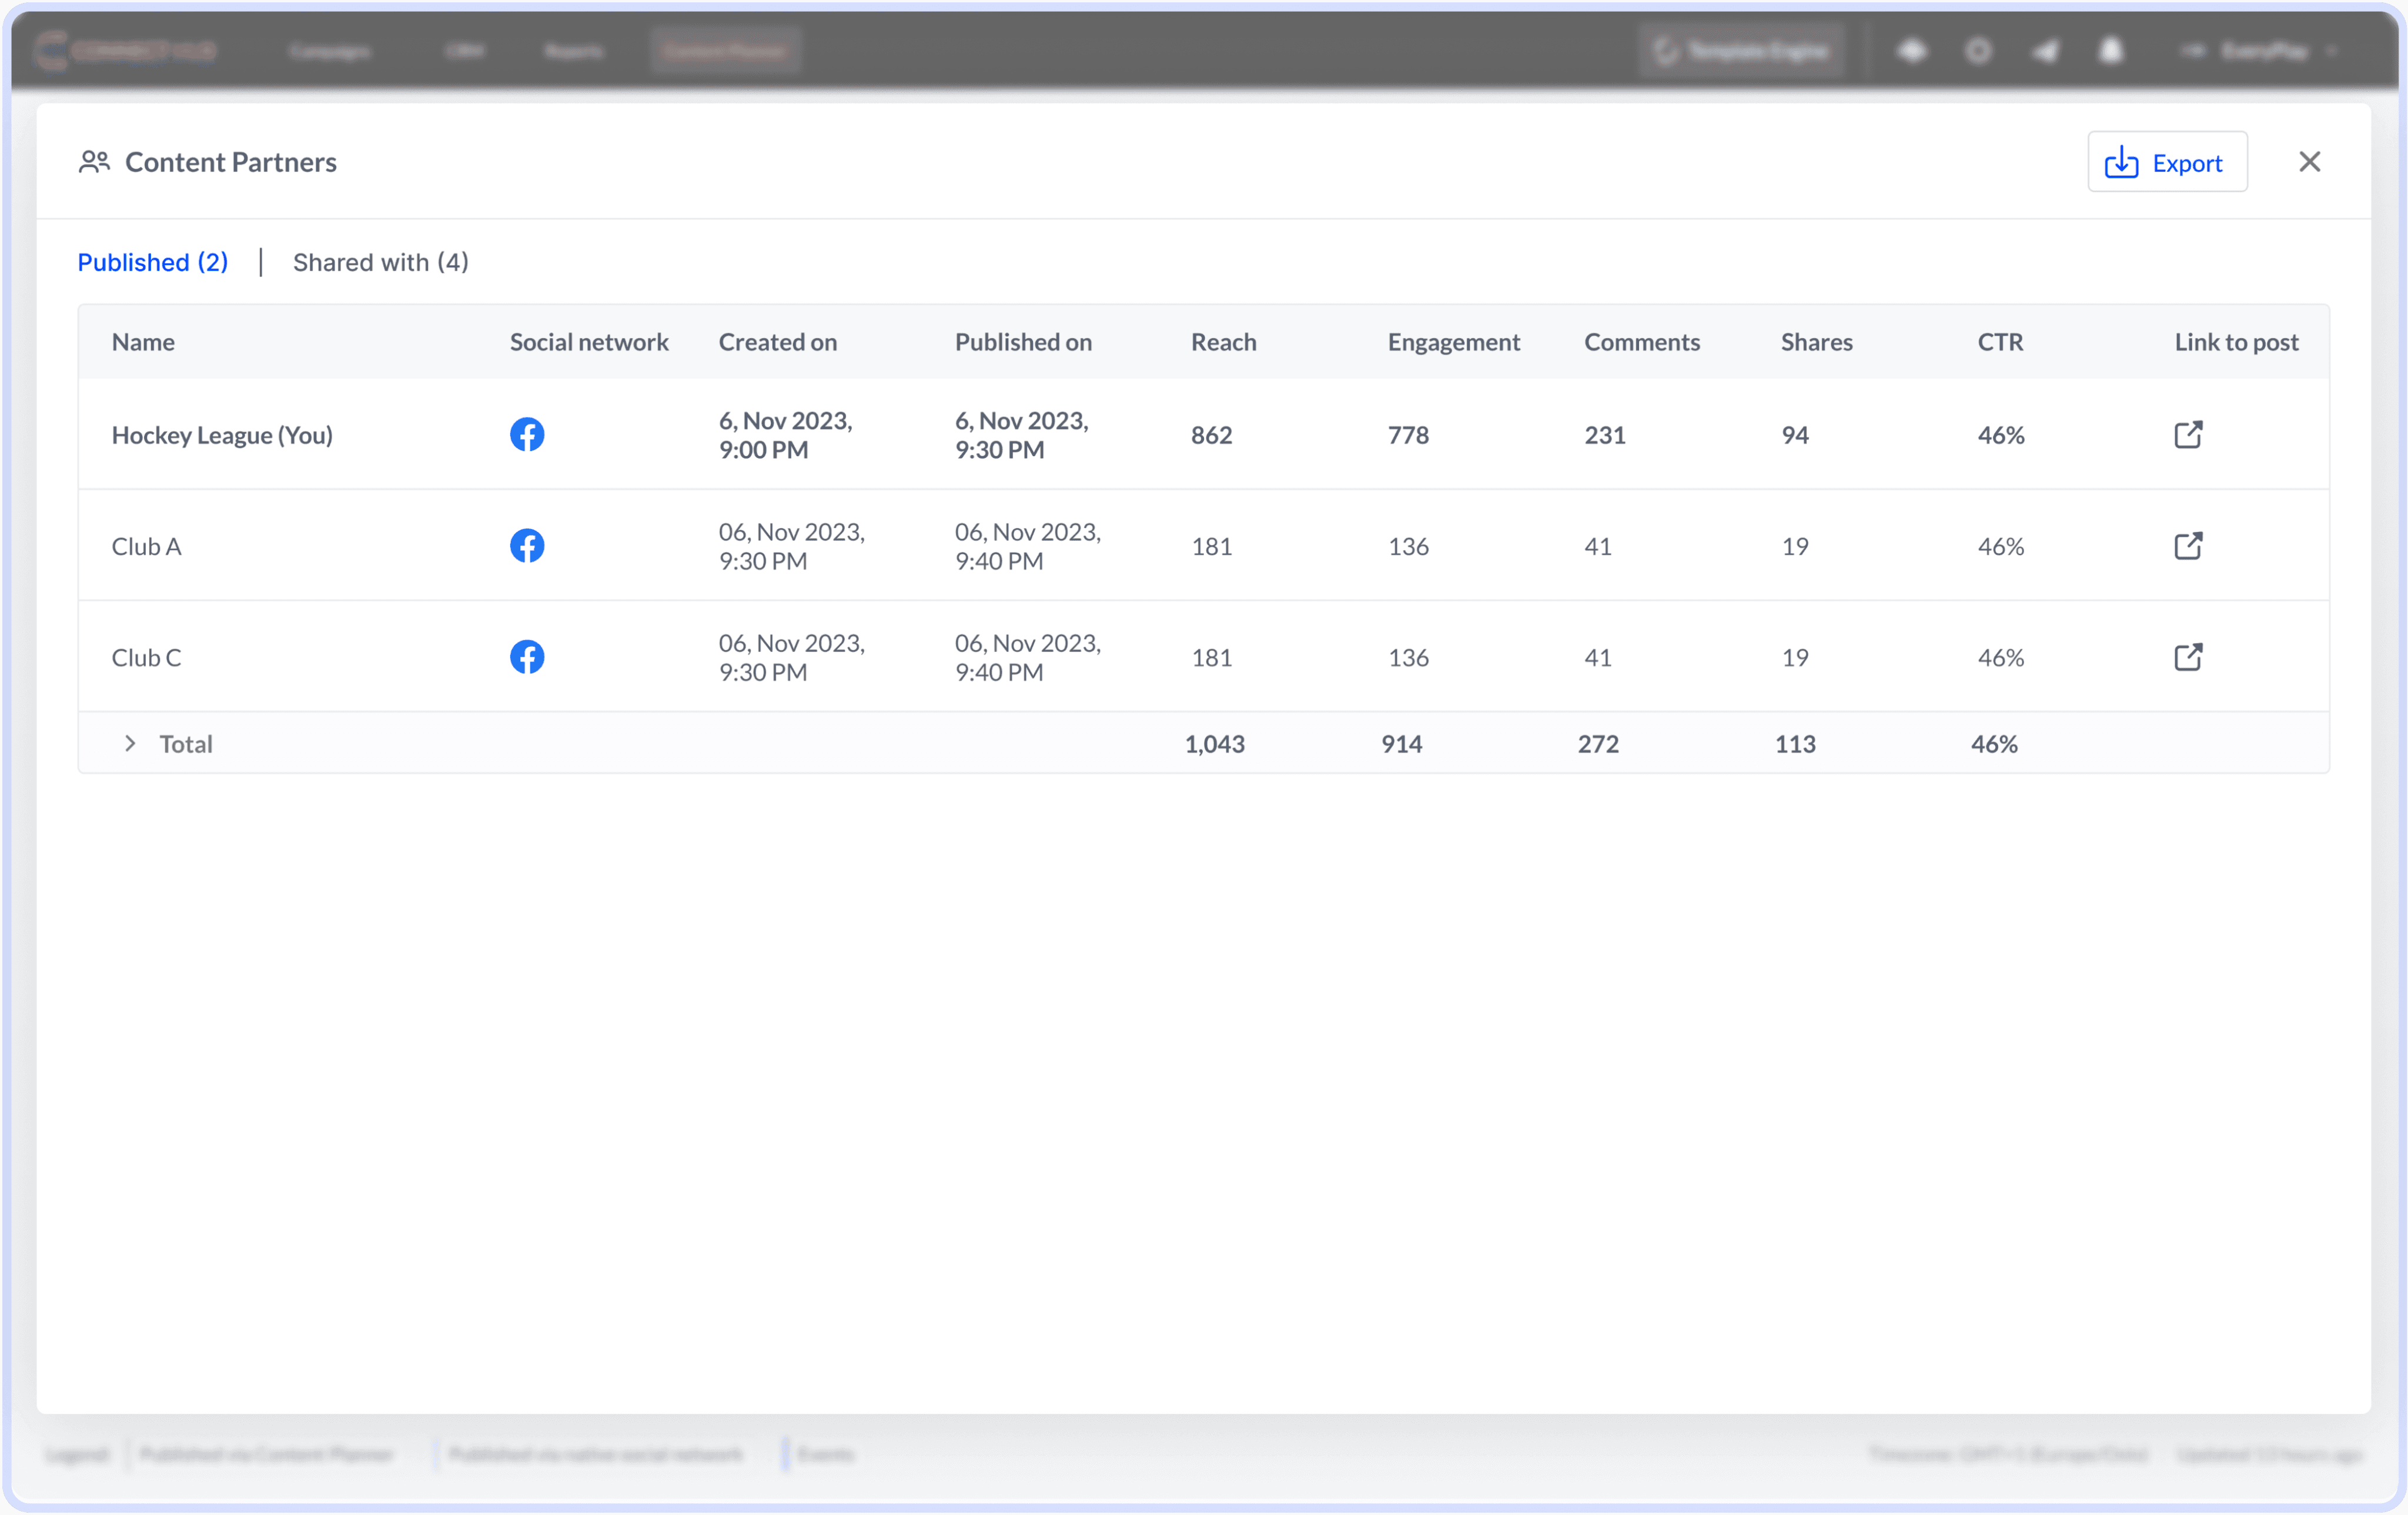Click the Comments column header
2408x1515 pixels.
pyautogui.click(x=1642, y=342)
